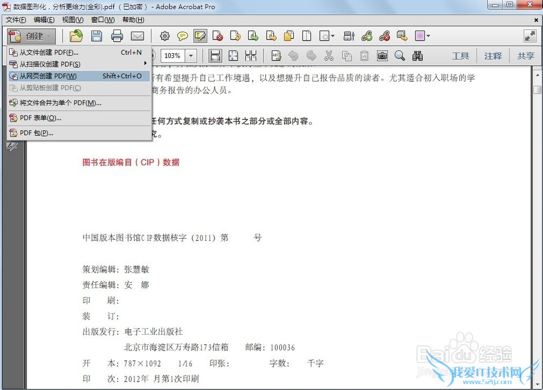Click the replace pages yellow icon
The image size is (543, 390).
(x=289, y=36)
